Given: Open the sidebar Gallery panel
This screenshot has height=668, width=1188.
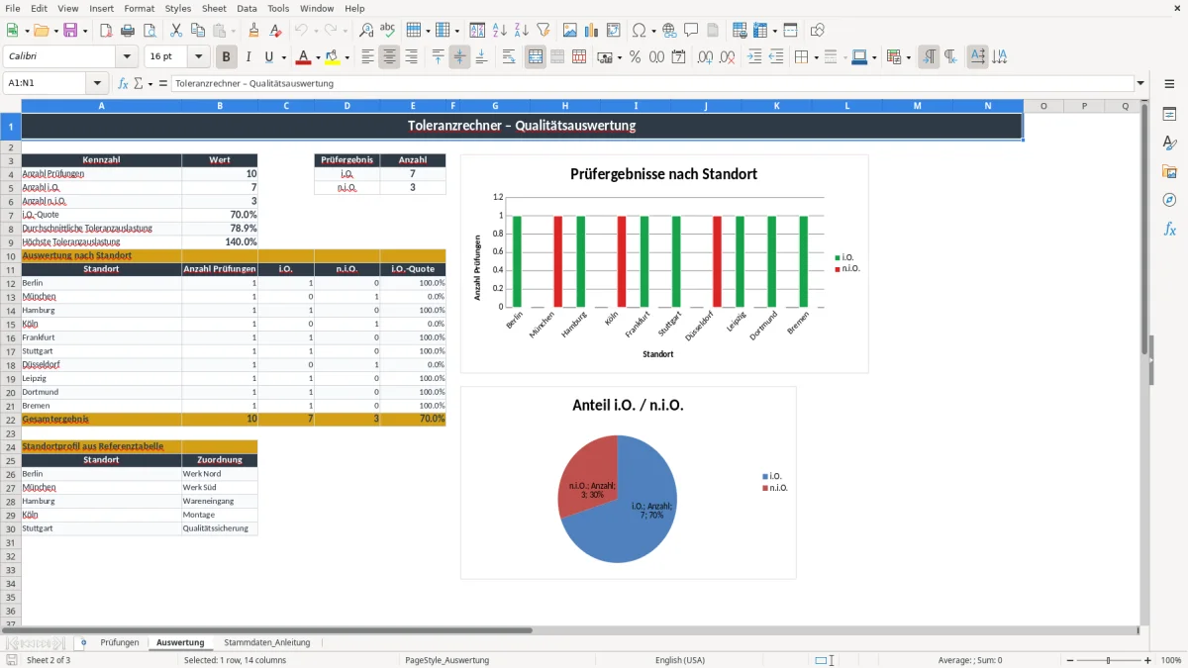Looking at the screenshot, I should 1169,172.
